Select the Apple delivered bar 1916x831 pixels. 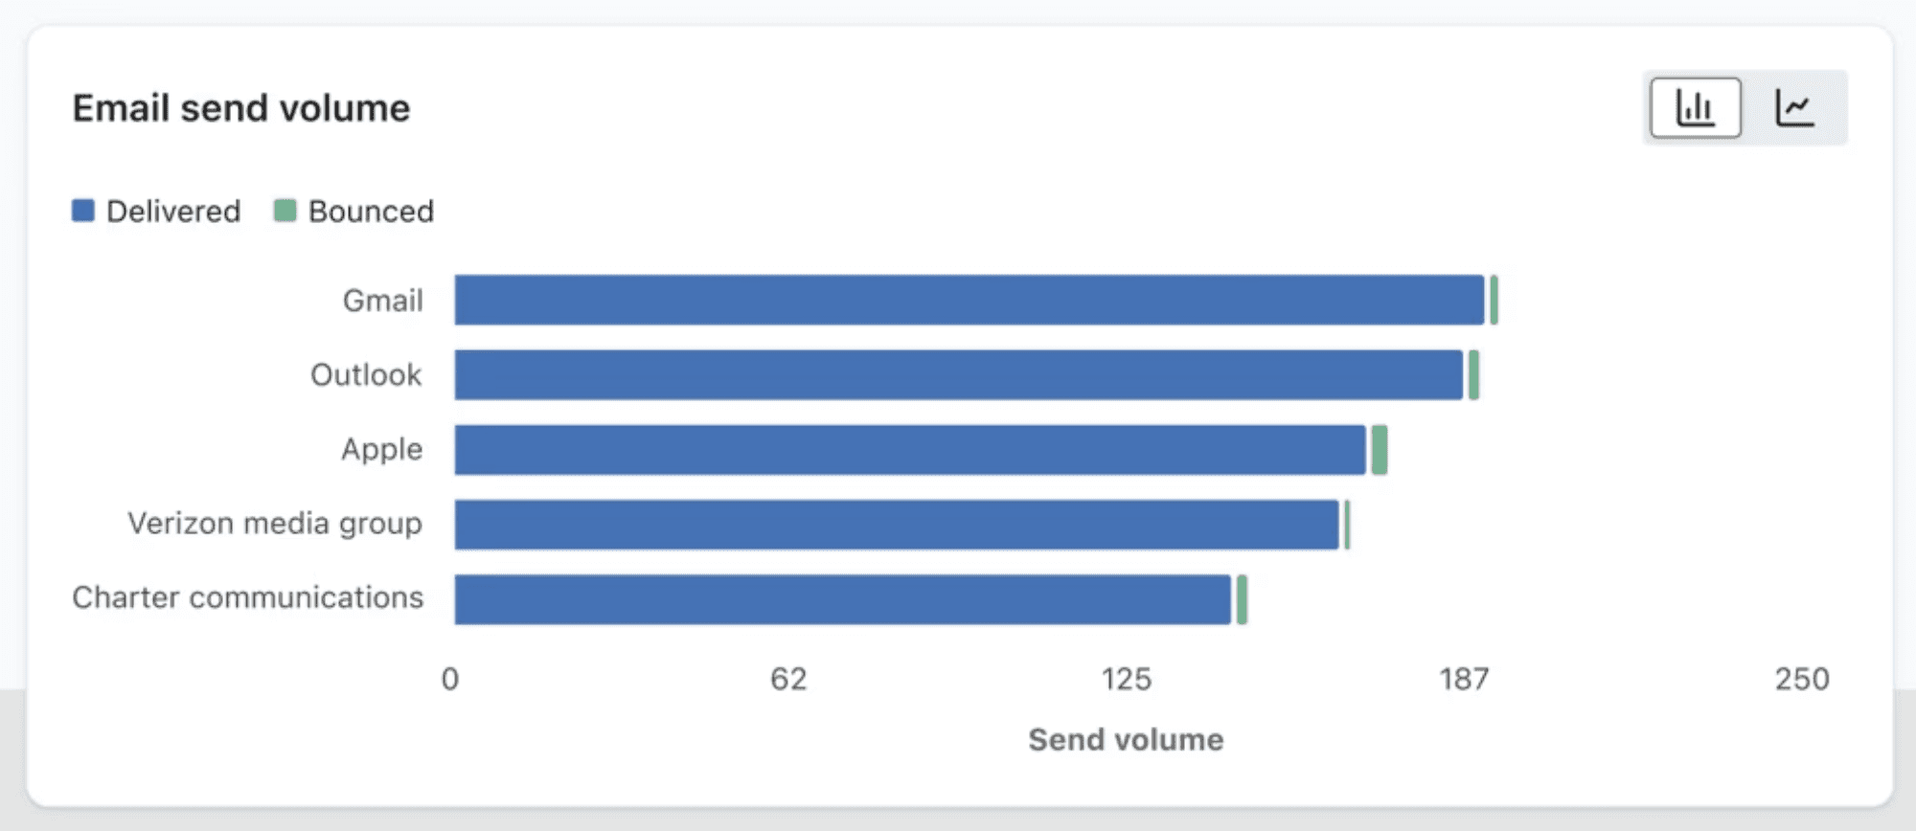[x=910, y=449]
